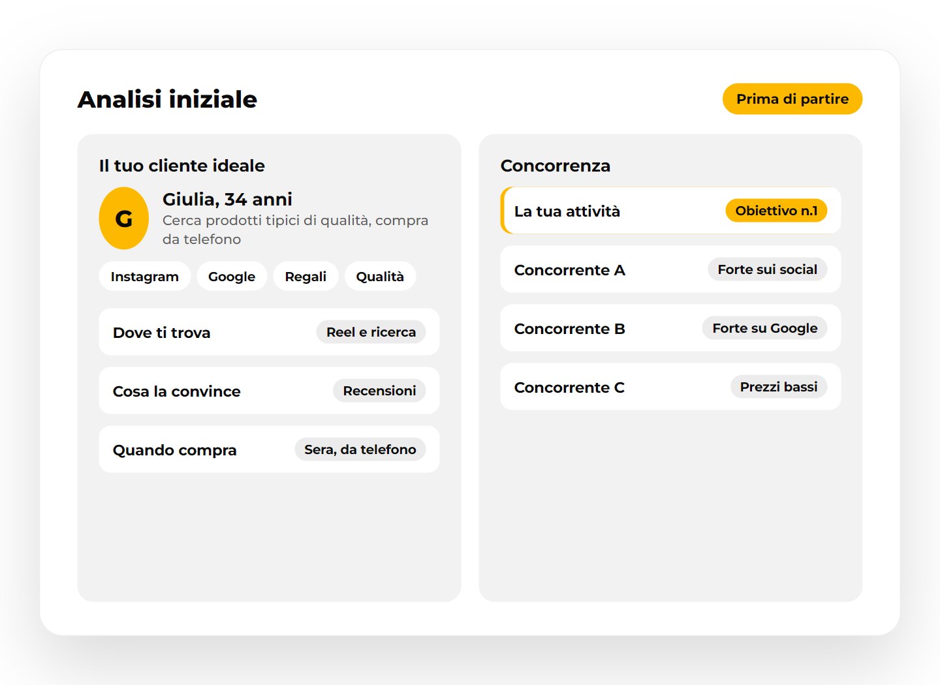Click the Il tuo cliente ideale title
Image resolution: width=940 pixels, height=685 pixels.
(x=182, y=166)
